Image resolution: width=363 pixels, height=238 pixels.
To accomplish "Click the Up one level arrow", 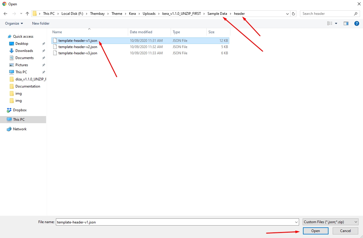I will 27,14.
